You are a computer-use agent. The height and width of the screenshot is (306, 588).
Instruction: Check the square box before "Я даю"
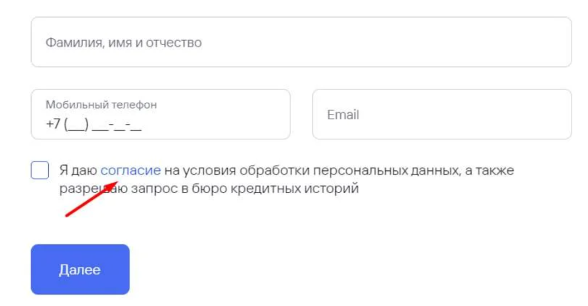point(40,171)
